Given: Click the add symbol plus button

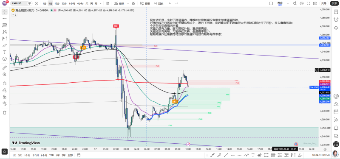Looking at the screenshot, I should 37,3.
